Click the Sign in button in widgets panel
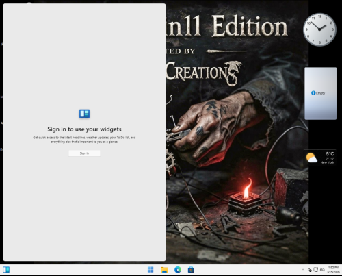Screen dimensions: 342x276 tap(84, 153)
